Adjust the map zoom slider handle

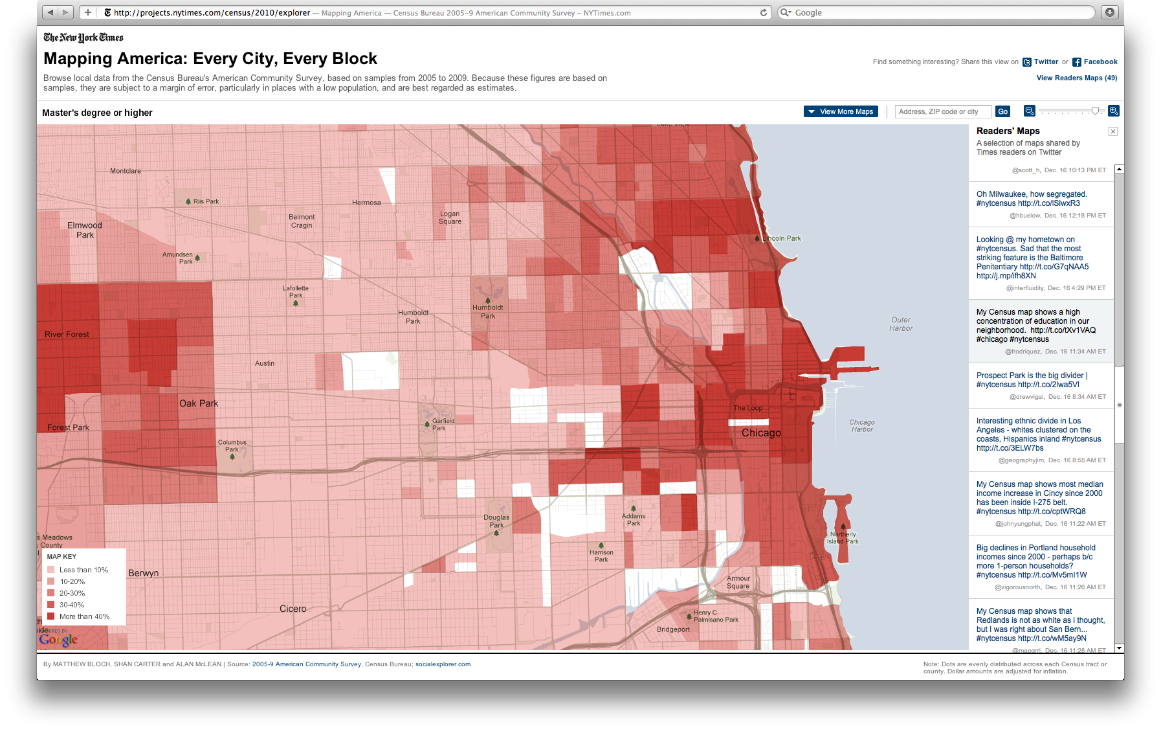[1095, 111]
